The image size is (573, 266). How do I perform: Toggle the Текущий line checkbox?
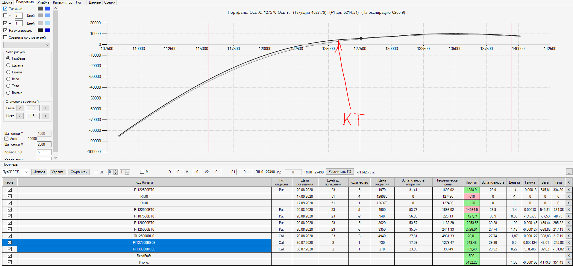click(x=5, y=9)
